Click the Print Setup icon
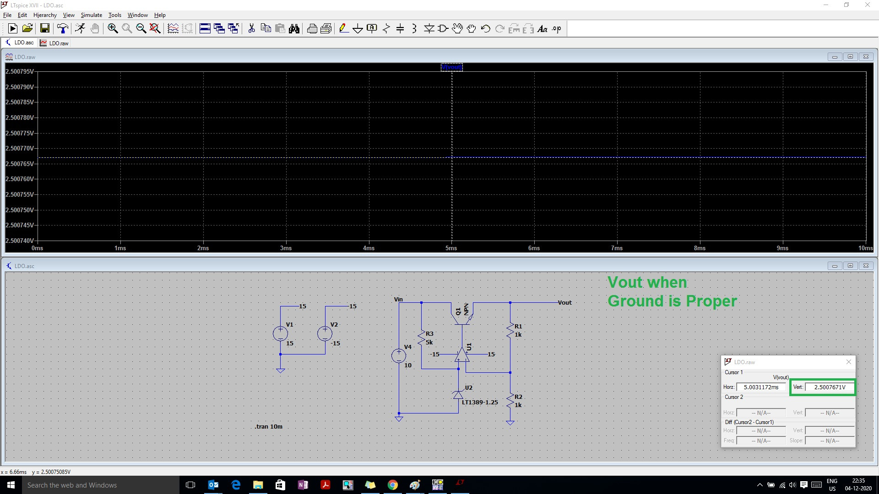The height and width of the screenshot is (494, 879). click(326, 29)
